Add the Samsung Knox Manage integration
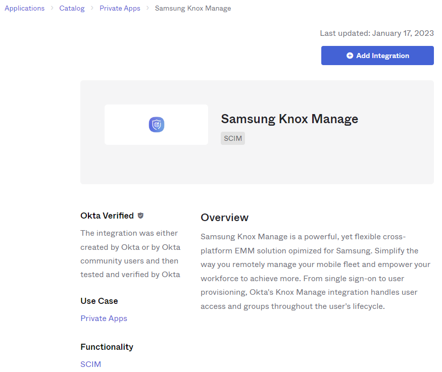Image resolution: width=442 pixels, height=372 pixels. [x=377, y=56]
